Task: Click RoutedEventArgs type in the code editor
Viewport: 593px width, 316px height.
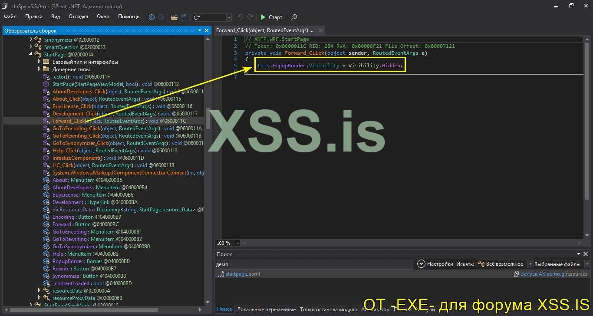Action: [x=395, y=53]
